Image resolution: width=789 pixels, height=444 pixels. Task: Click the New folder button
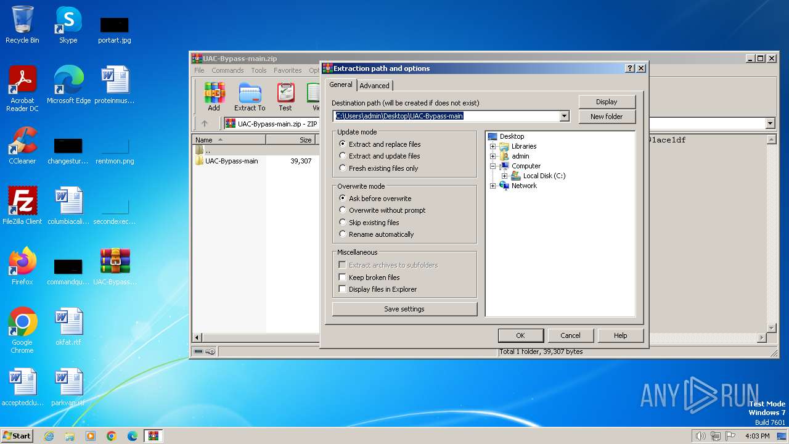pos(607,117)
